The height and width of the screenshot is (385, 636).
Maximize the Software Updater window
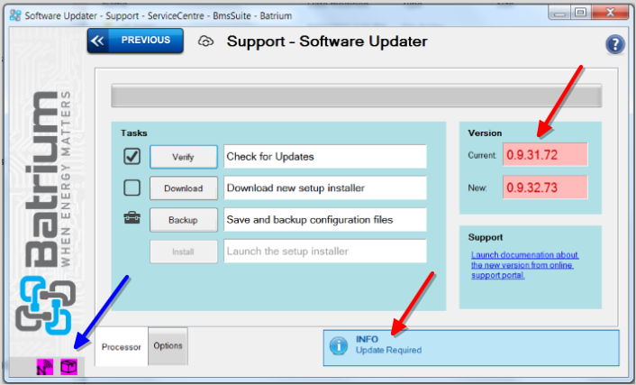click(581, 13)
